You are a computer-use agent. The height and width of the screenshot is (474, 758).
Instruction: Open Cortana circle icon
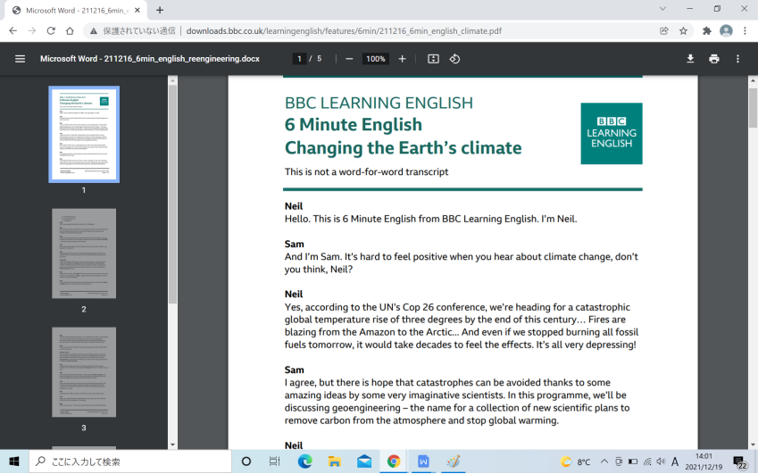pyautogui.click(x=246, y=462)
